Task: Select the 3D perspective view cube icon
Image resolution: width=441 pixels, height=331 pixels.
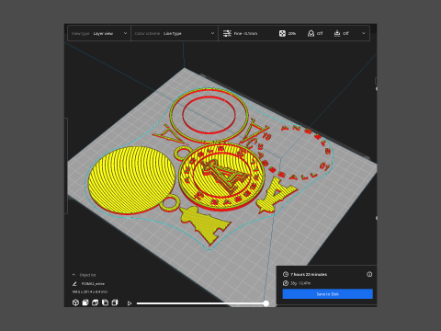Action: [75, 302]
